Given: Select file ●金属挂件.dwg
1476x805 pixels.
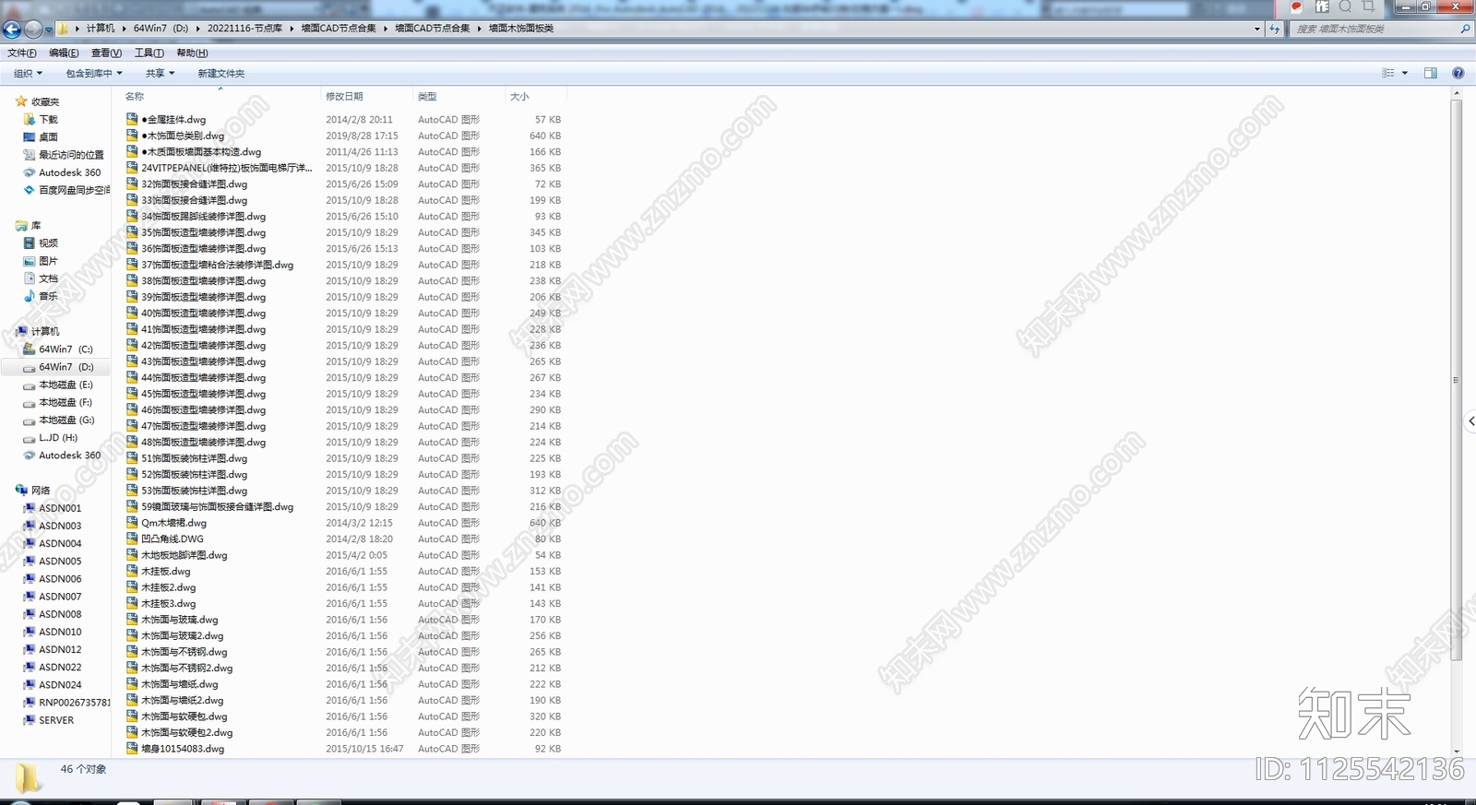Looking at the screenshot, I should pos(173,119).
